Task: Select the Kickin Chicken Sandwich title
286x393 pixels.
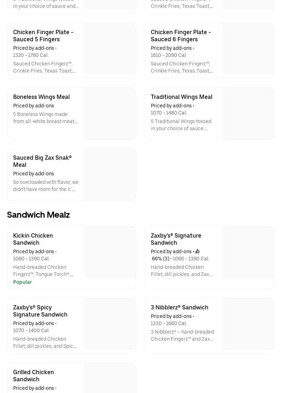Action: (33, 239)
